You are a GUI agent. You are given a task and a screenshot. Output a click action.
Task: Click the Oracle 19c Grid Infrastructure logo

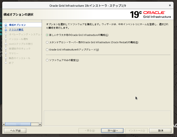(150, 15)
